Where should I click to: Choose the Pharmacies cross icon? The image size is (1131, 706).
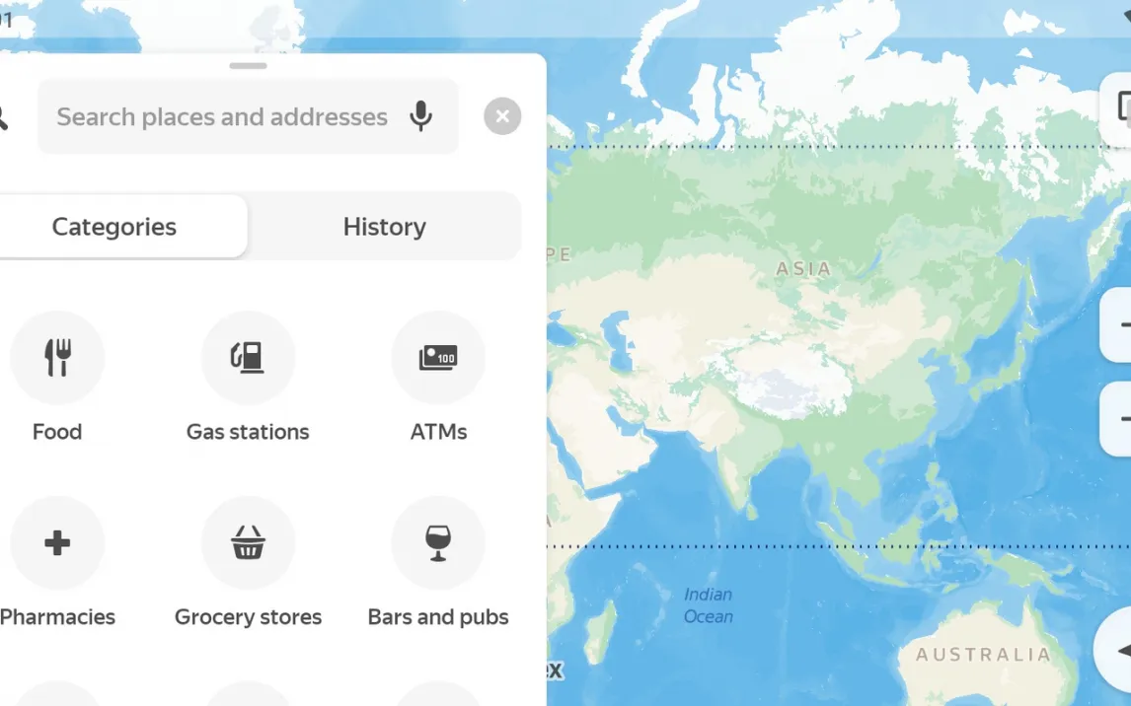57,542
